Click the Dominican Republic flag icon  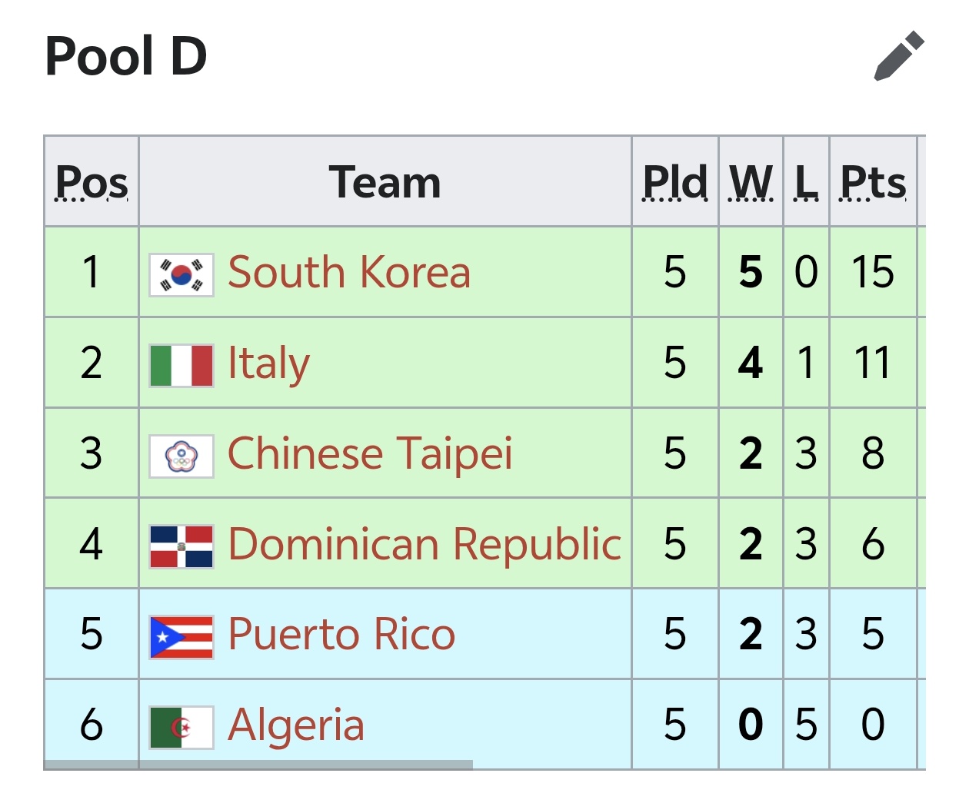click(181, 546)
